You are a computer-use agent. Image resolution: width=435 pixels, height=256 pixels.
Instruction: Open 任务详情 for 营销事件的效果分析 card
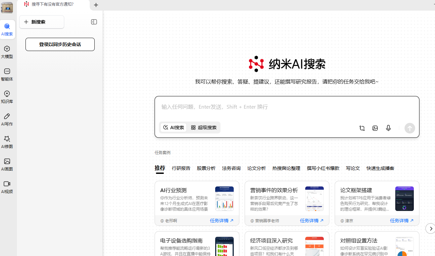click(x=312, y=221)
